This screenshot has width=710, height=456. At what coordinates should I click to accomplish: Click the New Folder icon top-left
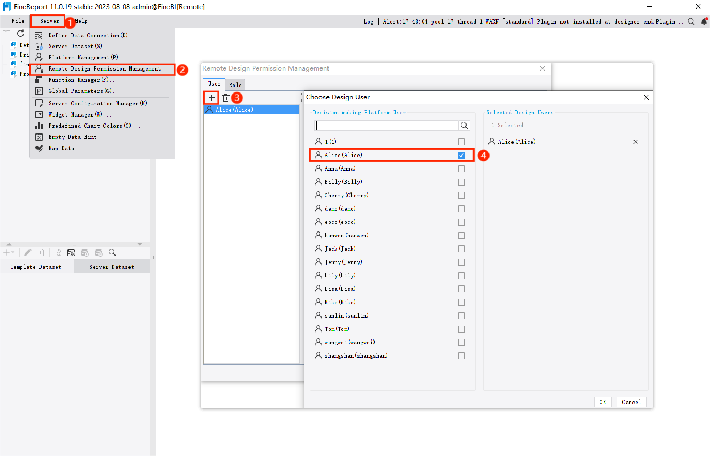(7, 33)
